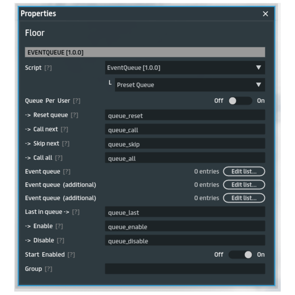Viewport: 295px width, 295px height.
Task: Close the Properties window
Action: pyautogui.click(x=265, y=14)
